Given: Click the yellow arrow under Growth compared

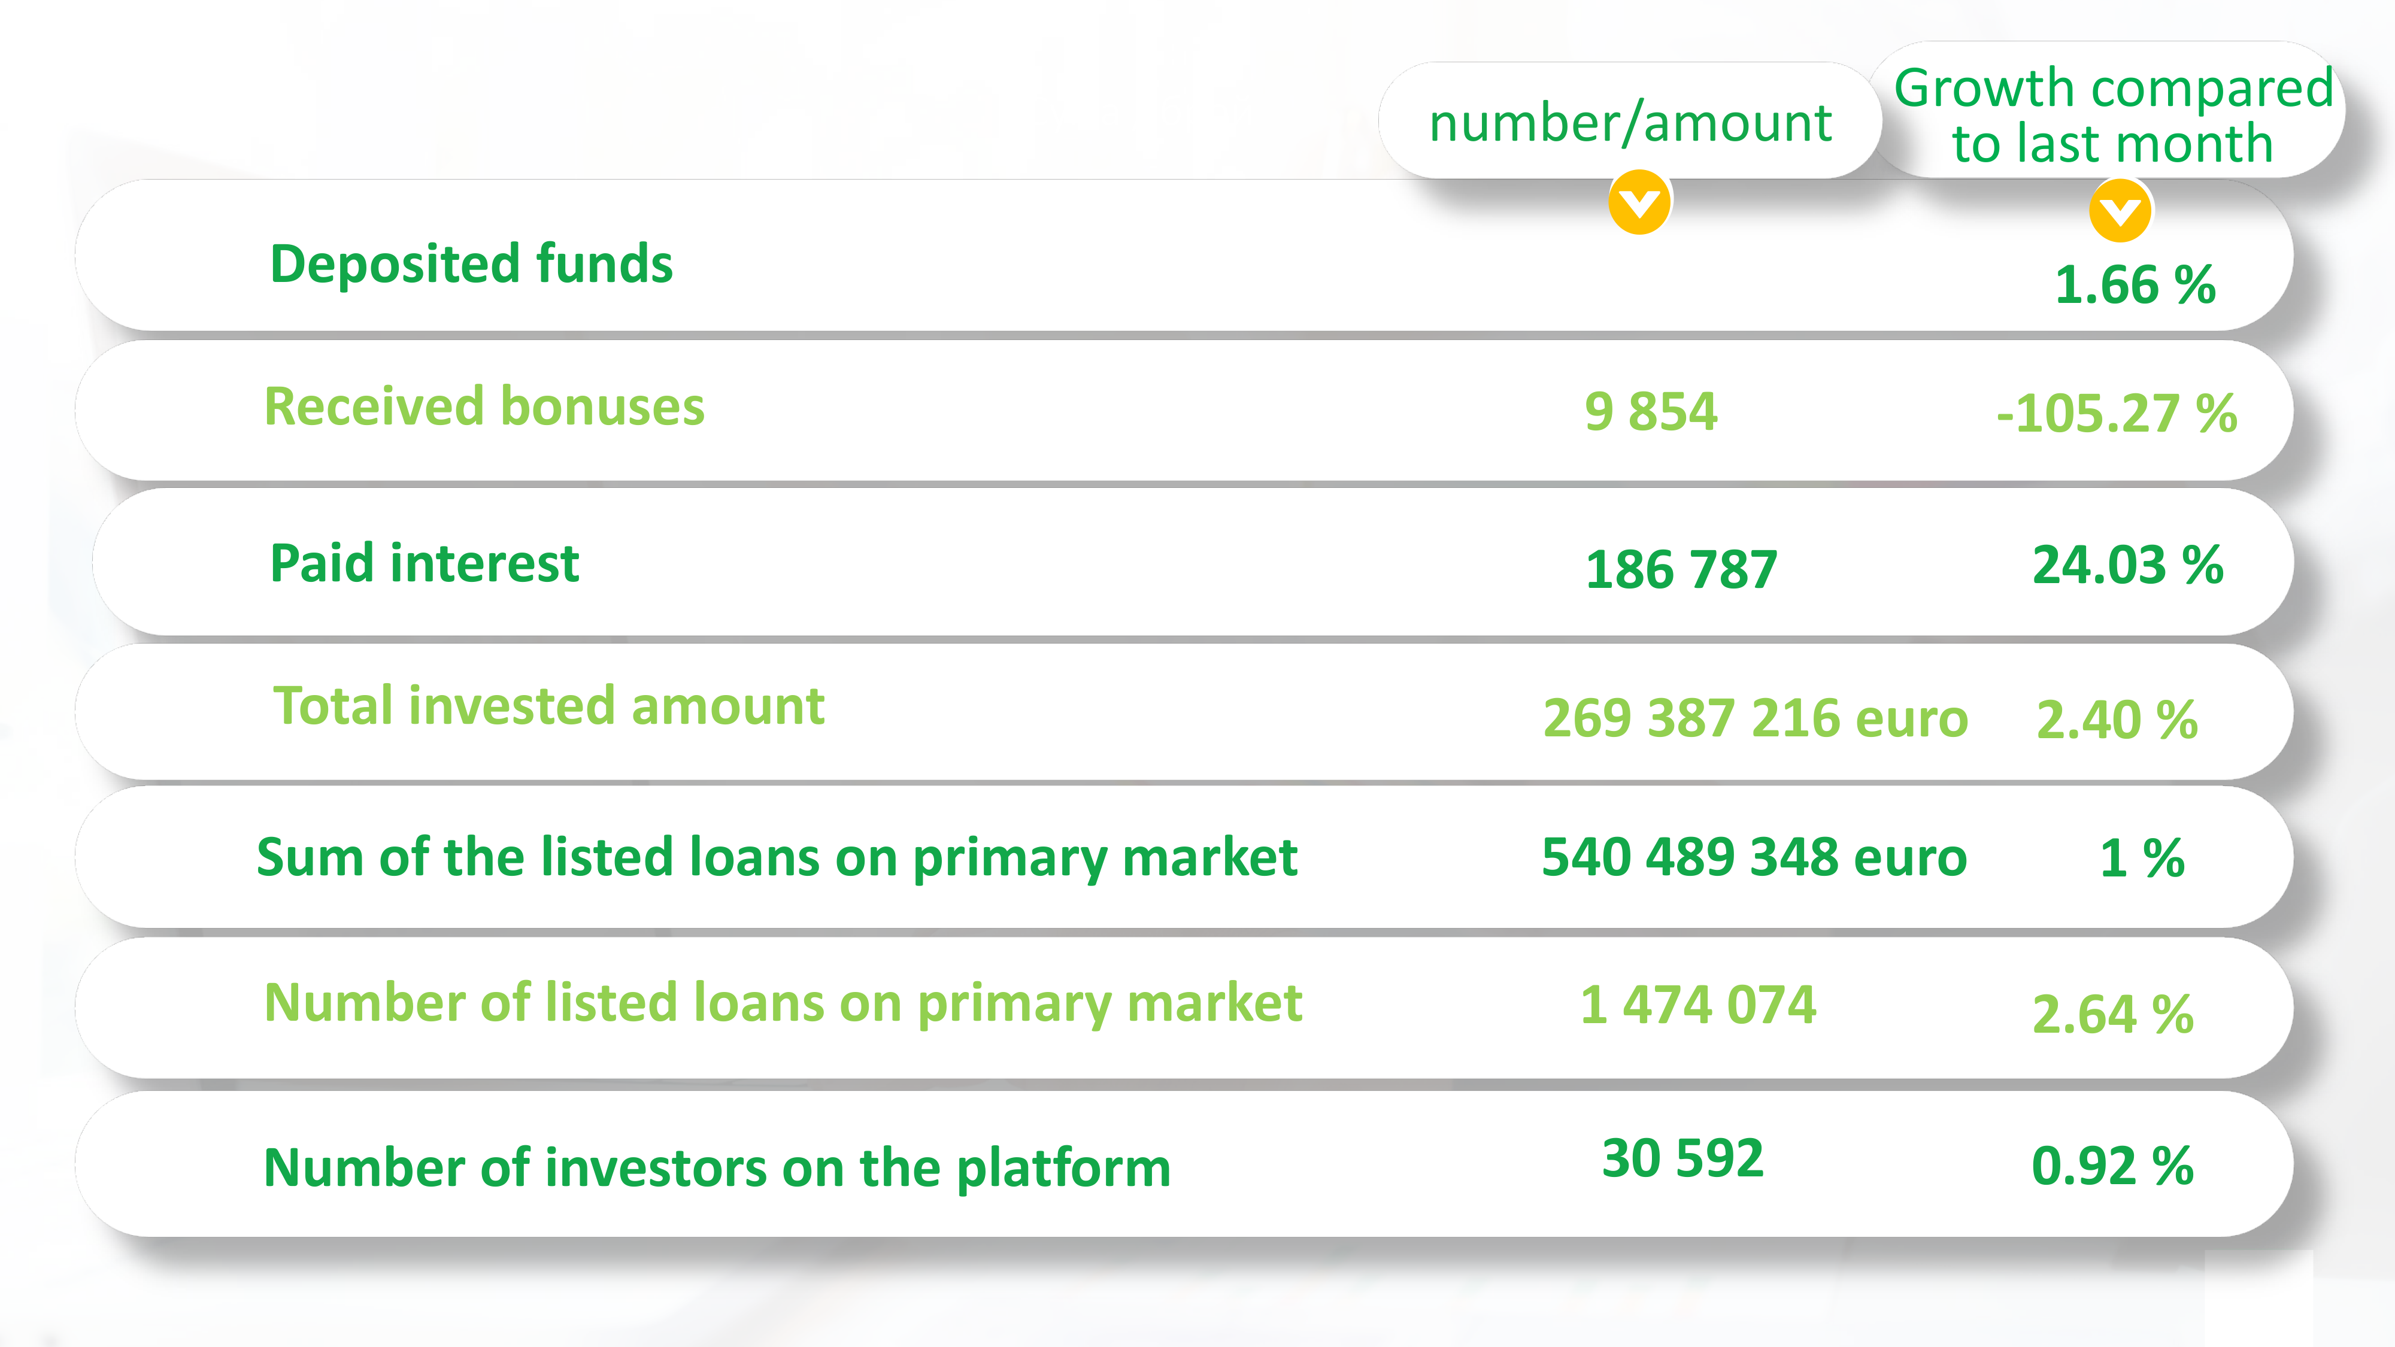Looking at the screenshot, I should coord(2120,211).
